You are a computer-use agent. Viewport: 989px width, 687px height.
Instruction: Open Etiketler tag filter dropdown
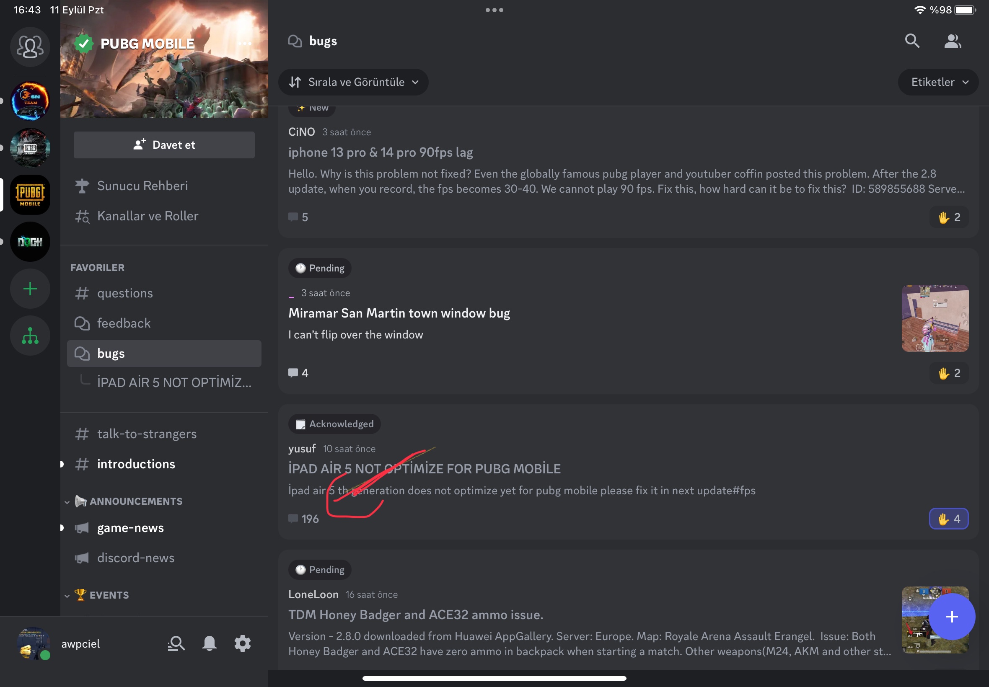tap(938, 82)
